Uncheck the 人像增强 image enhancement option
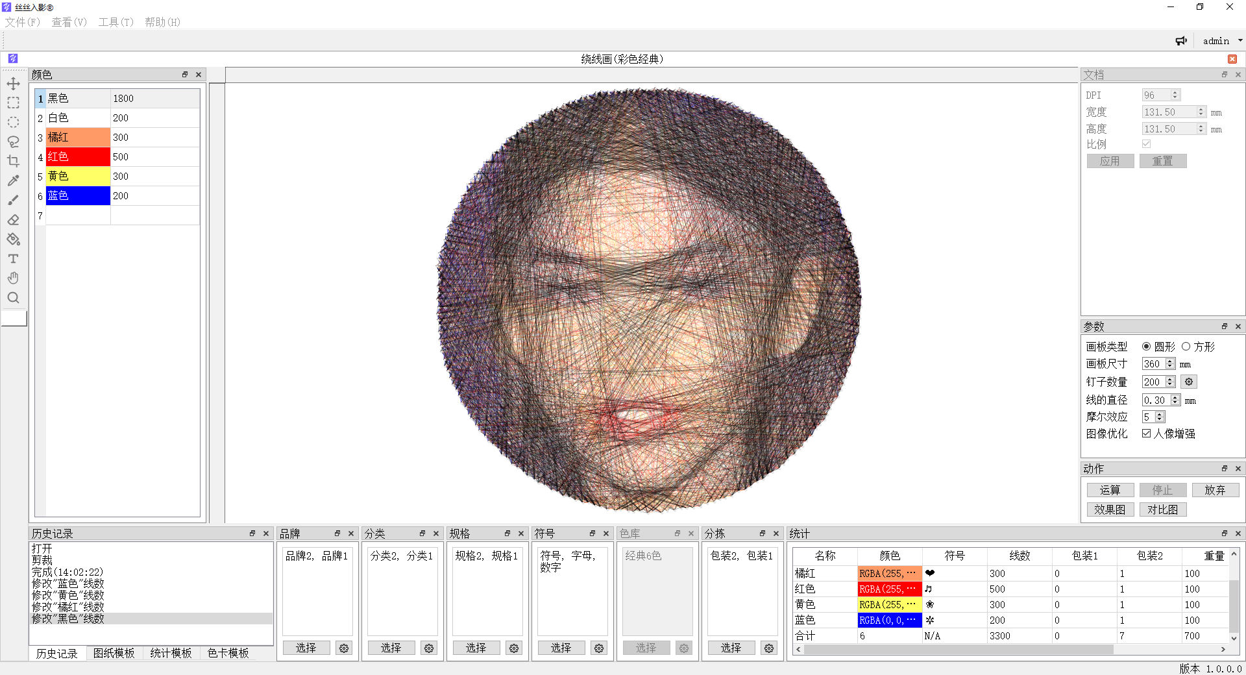Screen dimensions: 1246x675 pos(1146,434)
